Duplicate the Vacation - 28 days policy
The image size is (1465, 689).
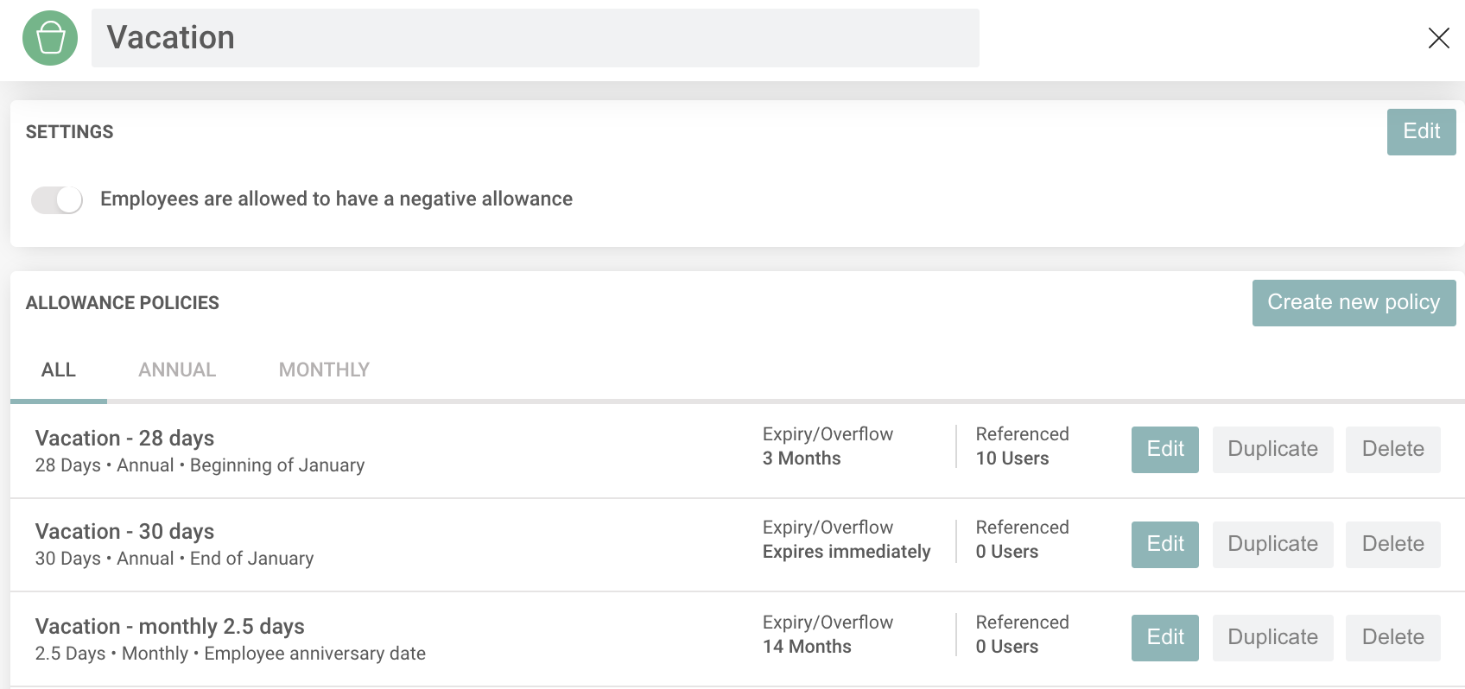pyautogui.click(x=1272, y=449)
